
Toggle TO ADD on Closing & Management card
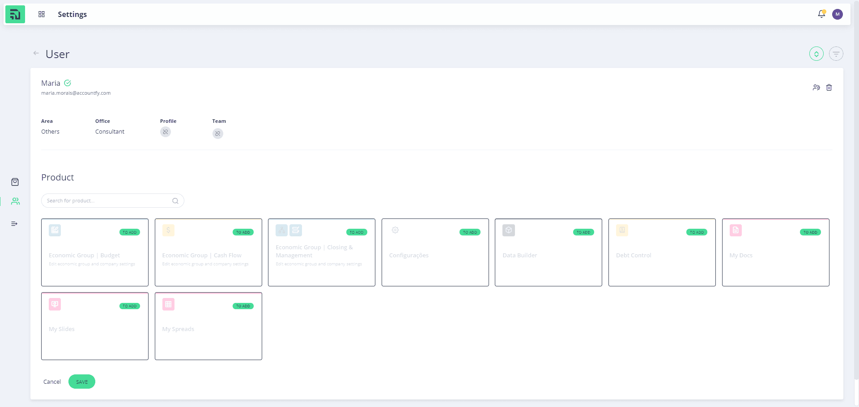click(357, 232)
